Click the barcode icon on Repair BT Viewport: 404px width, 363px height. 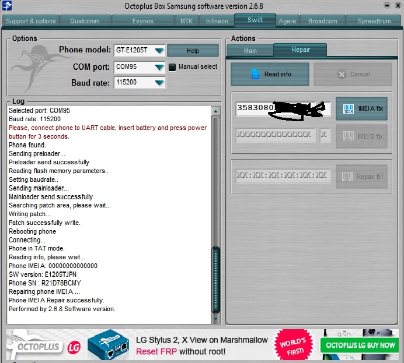347,177
